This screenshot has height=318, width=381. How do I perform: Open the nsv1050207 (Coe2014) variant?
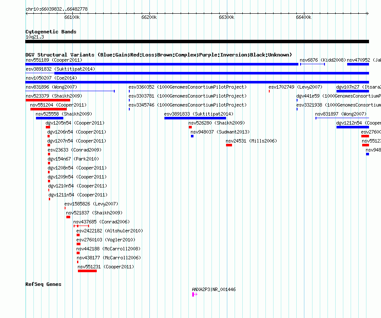(51, 78)
